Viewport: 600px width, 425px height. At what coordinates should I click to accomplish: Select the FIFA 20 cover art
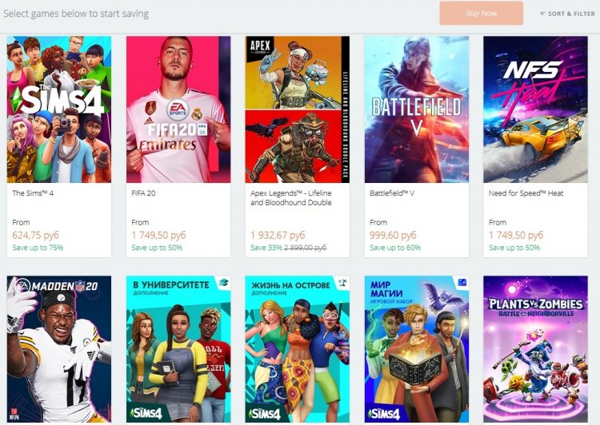point(178,109)
